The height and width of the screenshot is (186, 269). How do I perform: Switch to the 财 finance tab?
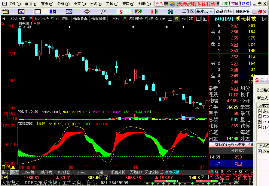(223, 172)
